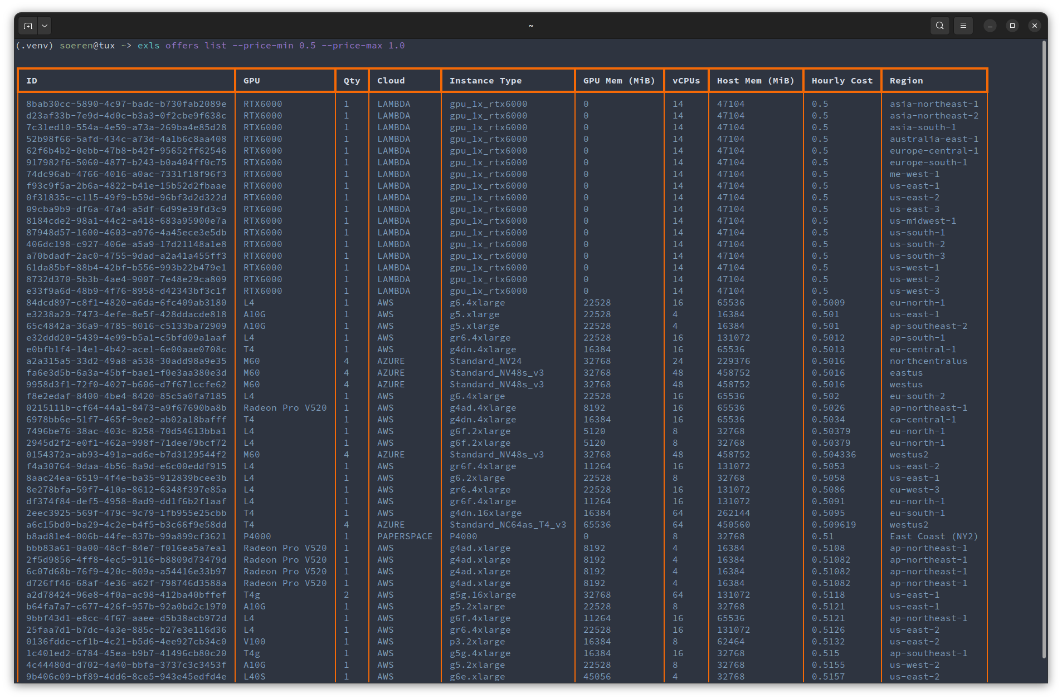
Task: Click the window title tilde text
Action: 530,26
